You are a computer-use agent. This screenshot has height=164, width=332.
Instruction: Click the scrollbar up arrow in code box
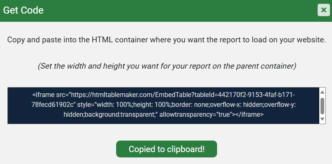[x=322, y=92]
